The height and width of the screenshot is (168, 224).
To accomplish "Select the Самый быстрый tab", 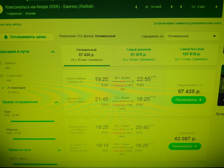I will pyautogui.click(x=192, y=54).
